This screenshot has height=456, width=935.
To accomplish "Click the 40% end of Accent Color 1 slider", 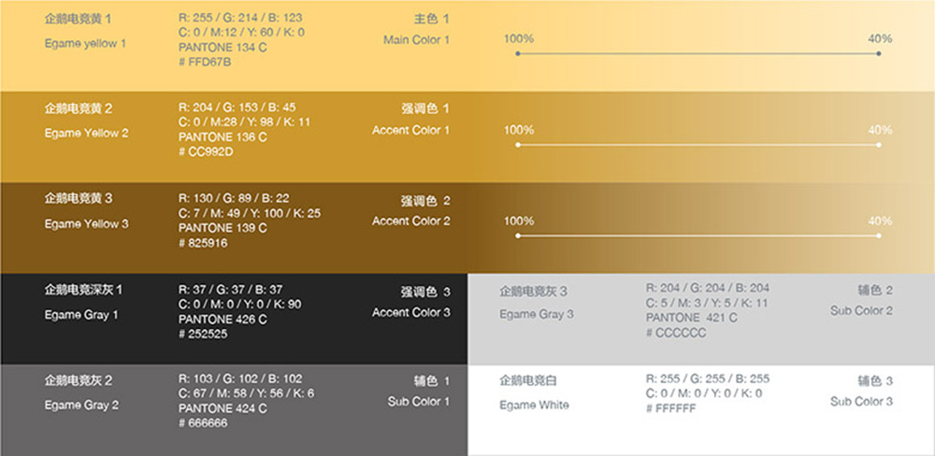I will coord(879,145).
